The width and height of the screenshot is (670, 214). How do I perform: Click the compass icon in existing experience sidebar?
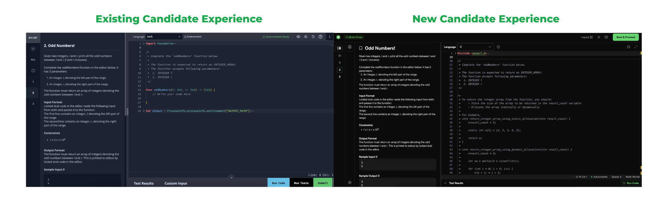33,48
